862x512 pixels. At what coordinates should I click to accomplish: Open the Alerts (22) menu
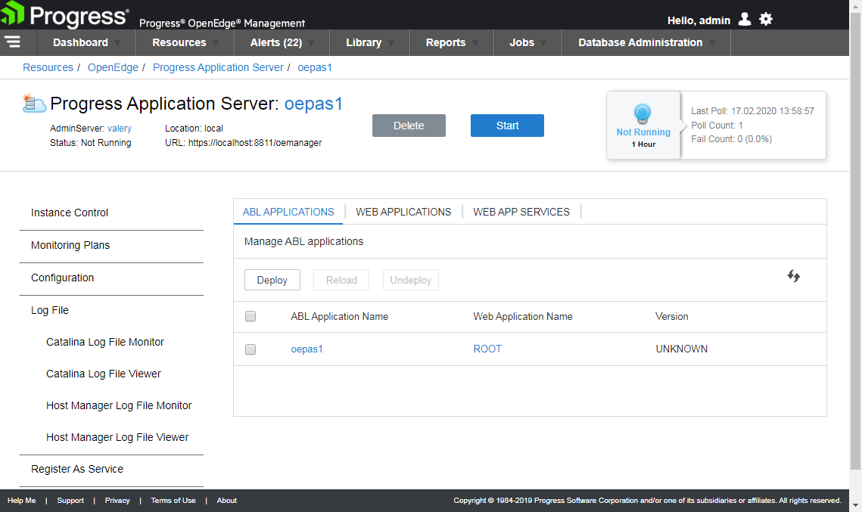coord(276,42)
